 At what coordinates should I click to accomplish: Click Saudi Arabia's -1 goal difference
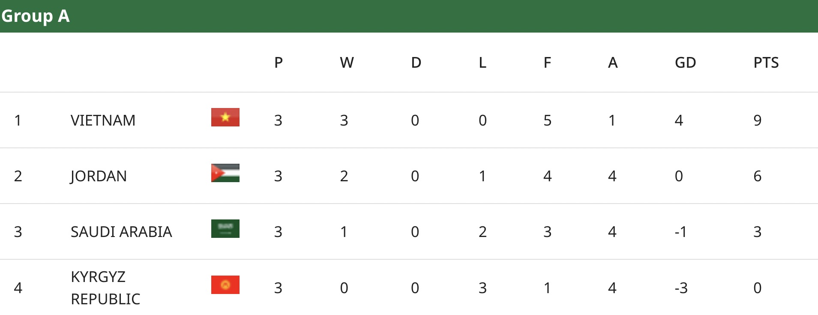point(680,232)
